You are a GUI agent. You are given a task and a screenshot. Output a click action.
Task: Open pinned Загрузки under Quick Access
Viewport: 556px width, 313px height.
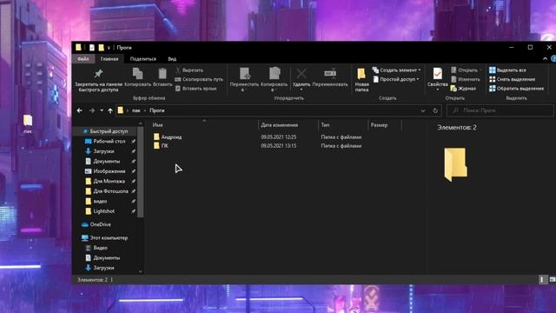point(100,151)
